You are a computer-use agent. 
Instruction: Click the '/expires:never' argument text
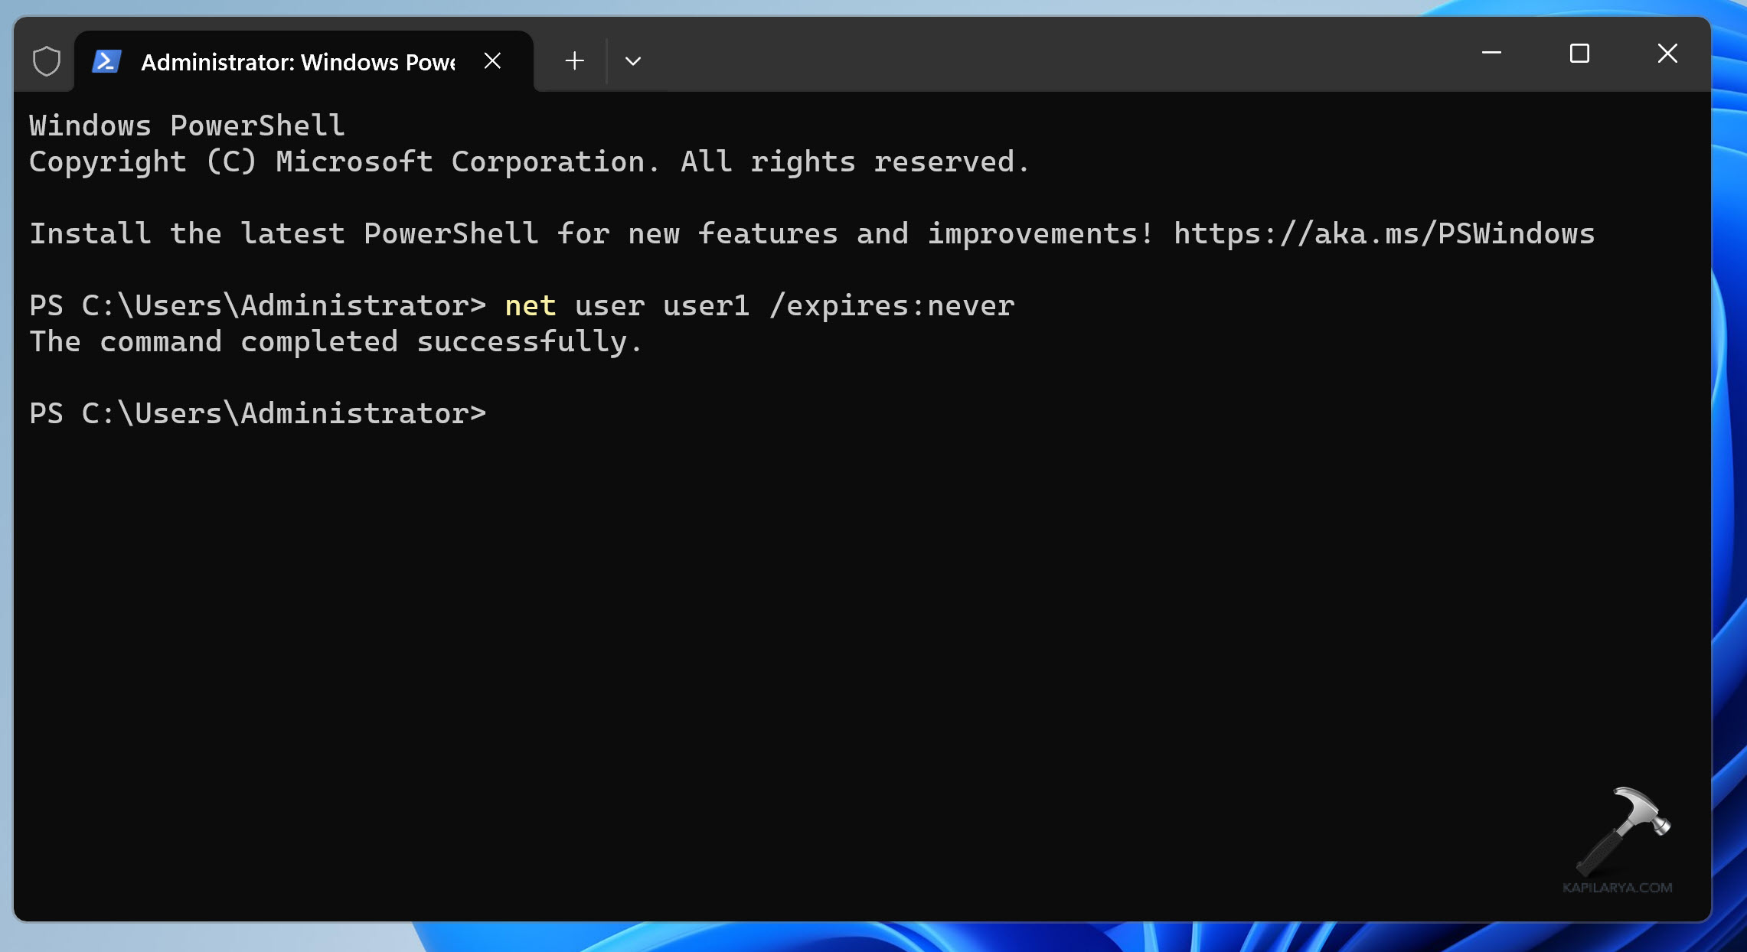click(892, 306)
